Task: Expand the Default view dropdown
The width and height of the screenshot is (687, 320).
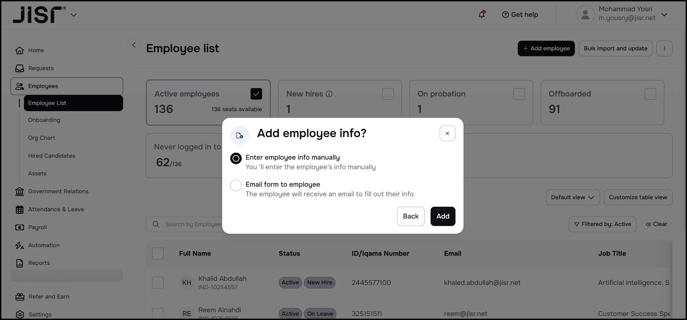Action: tap(572, 197)
